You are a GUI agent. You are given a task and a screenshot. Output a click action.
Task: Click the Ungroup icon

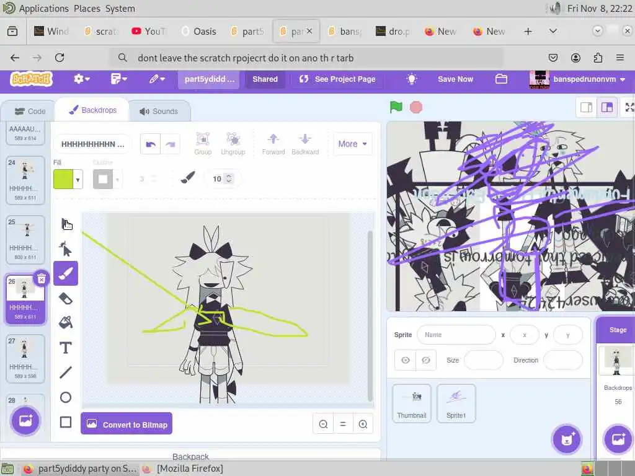(x=233, y=144)
